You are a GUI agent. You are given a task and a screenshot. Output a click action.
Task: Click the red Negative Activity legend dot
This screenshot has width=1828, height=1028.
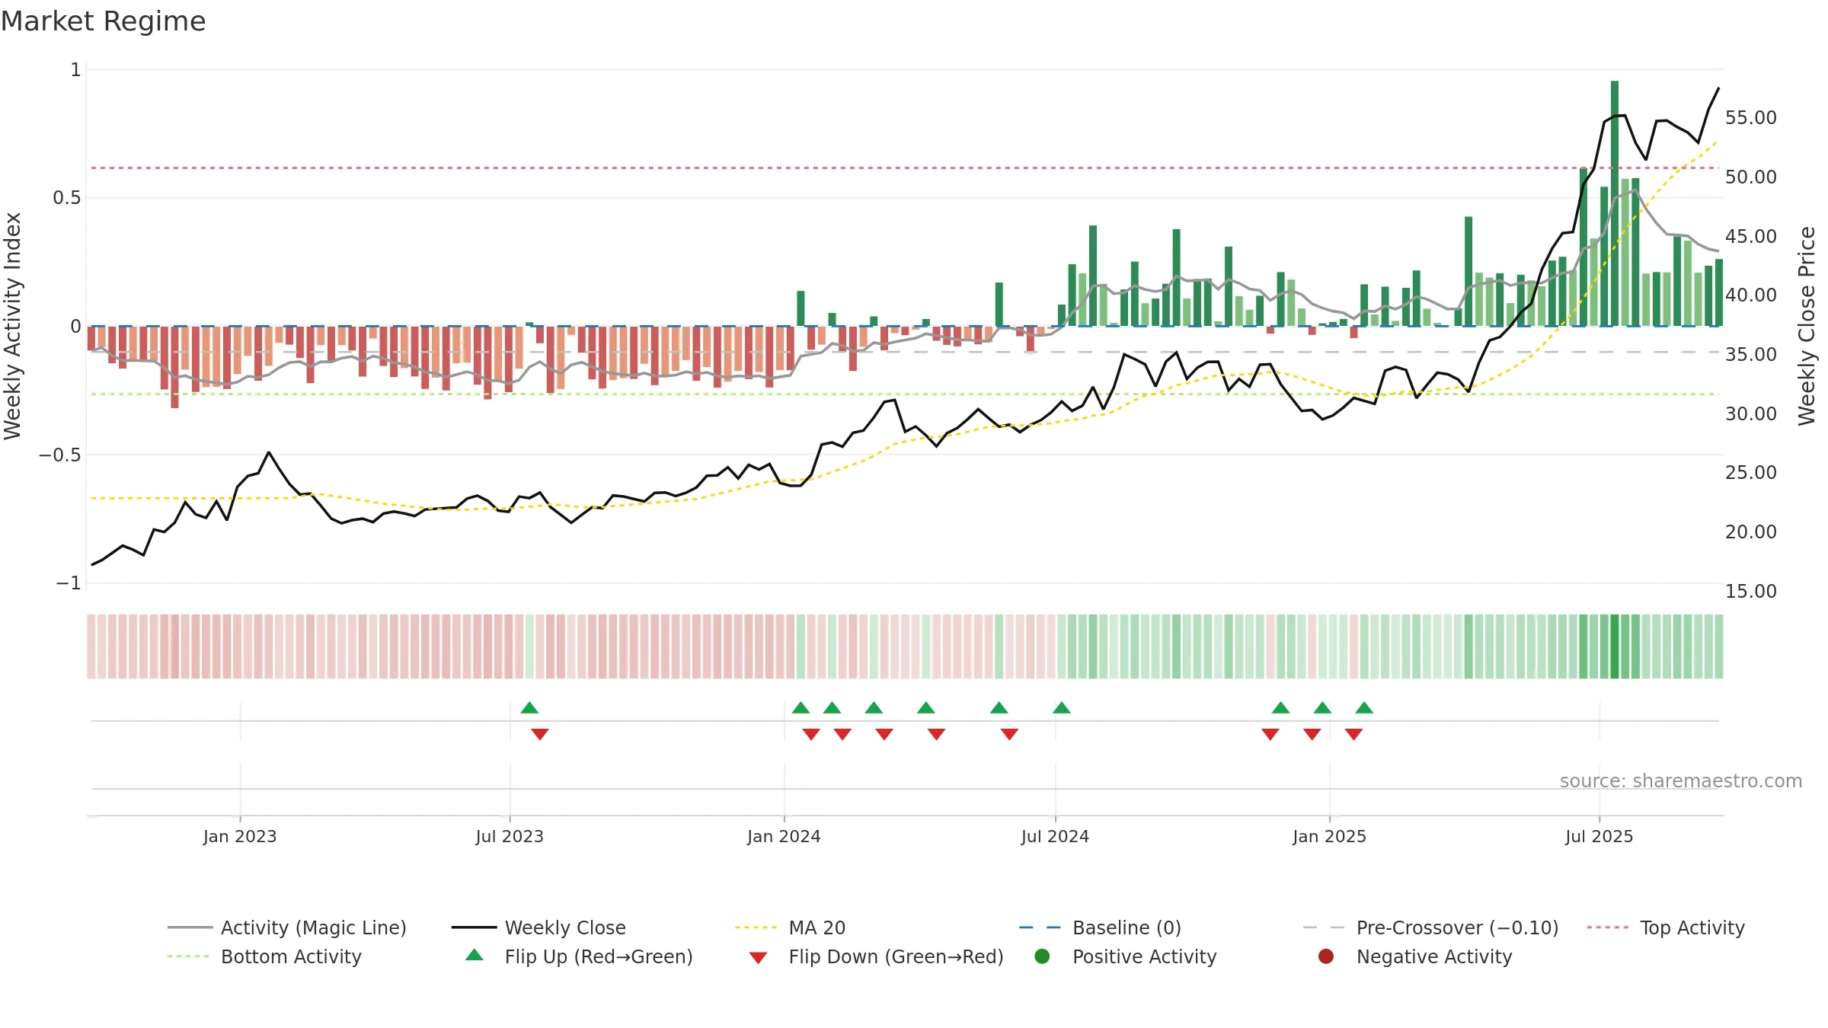(1325, 956)
